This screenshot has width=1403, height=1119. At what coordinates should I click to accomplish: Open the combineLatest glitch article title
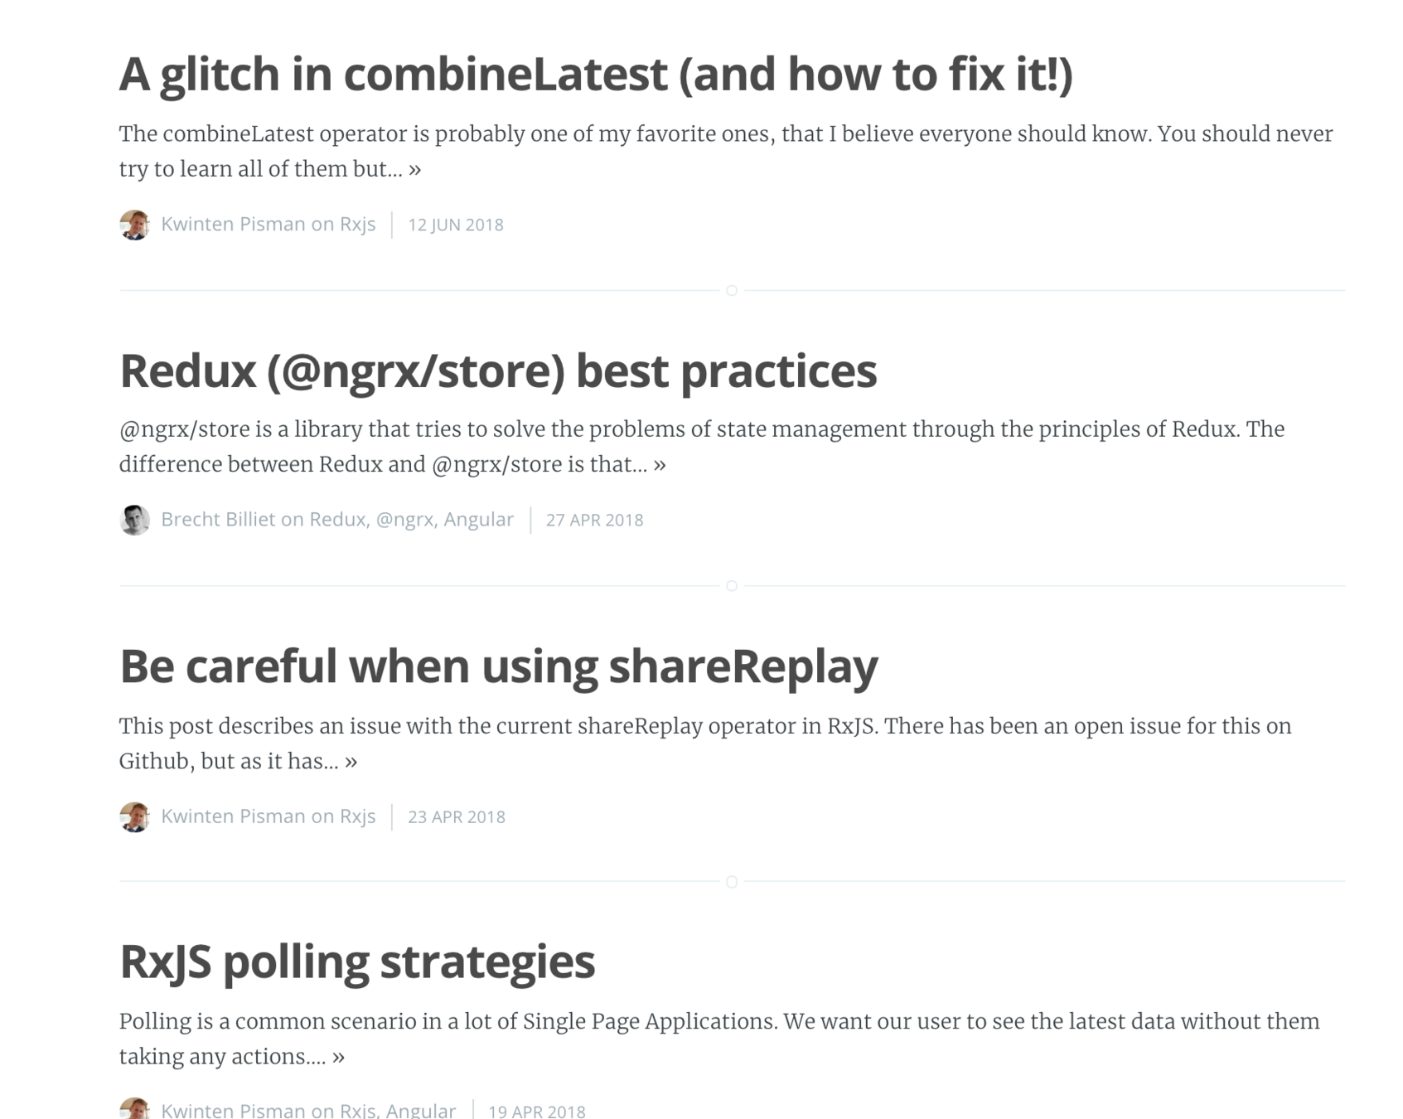pyautogui.click(x=596, y=75)
